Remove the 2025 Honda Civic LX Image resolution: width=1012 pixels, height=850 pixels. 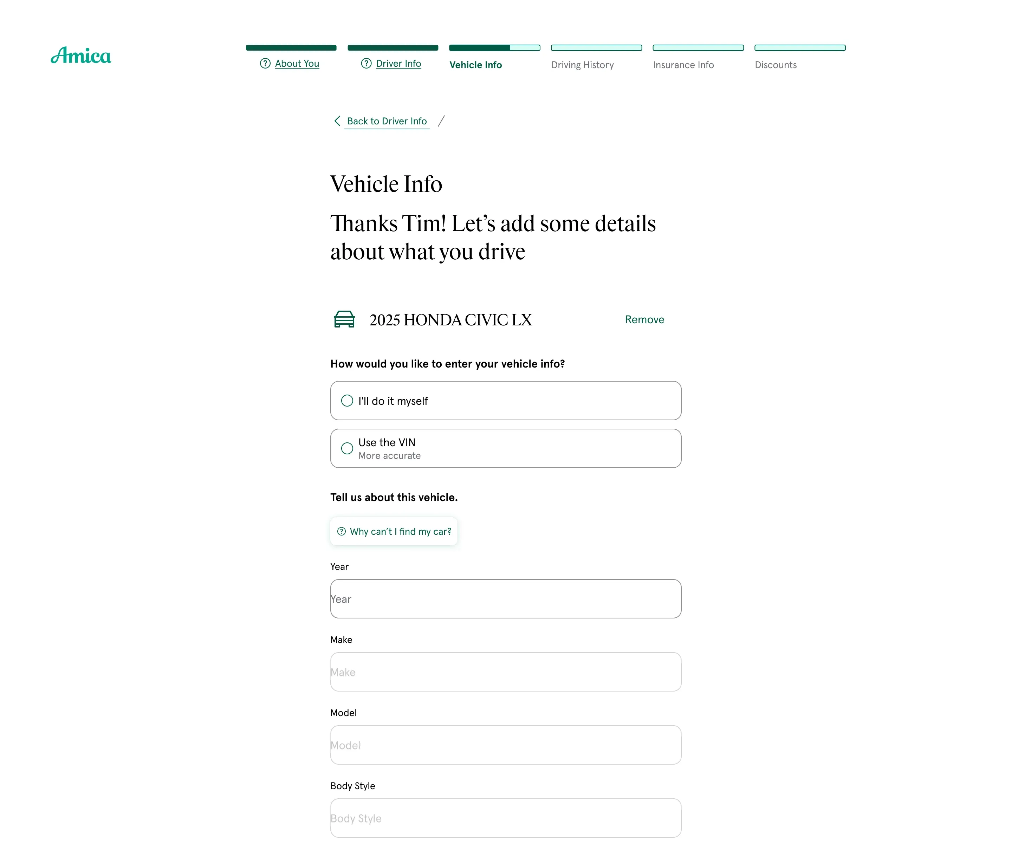pyautogui.click(x=644, y=319)
